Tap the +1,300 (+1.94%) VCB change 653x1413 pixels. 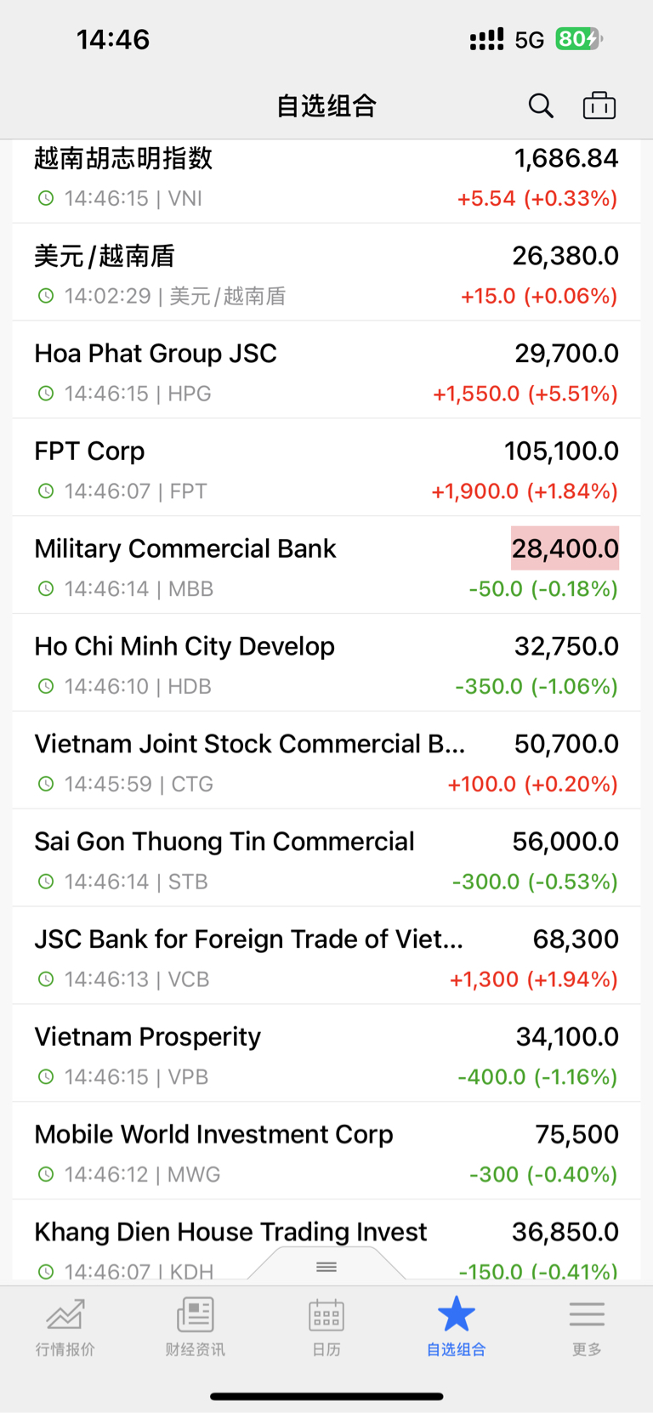(x=533, y=979)
